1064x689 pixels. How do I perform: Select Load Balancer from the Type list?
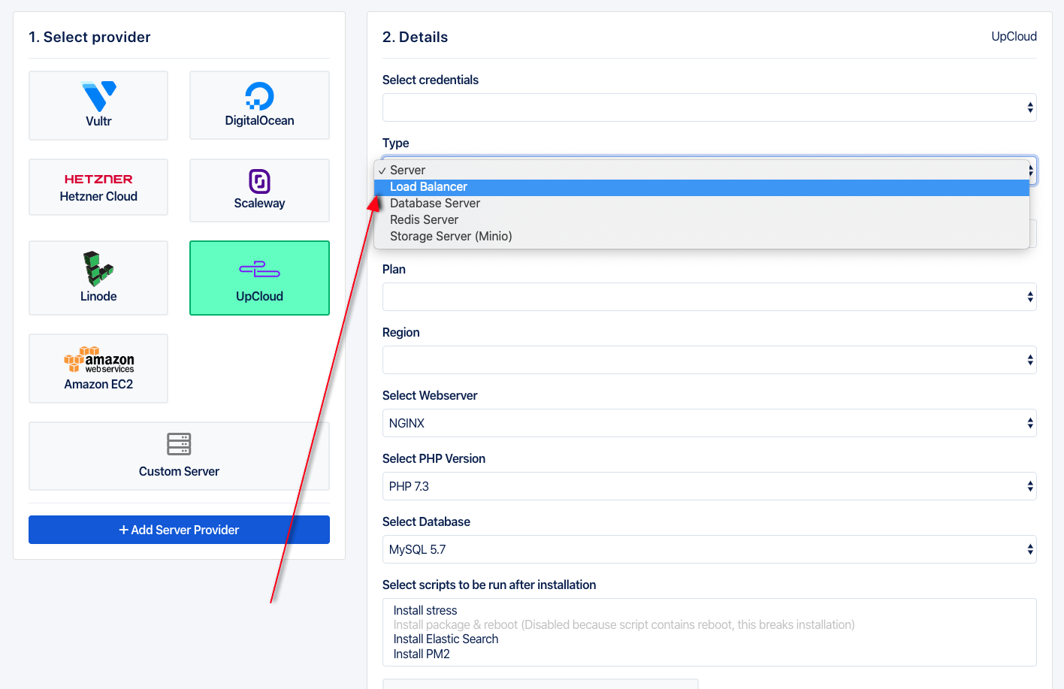[702, 187]
